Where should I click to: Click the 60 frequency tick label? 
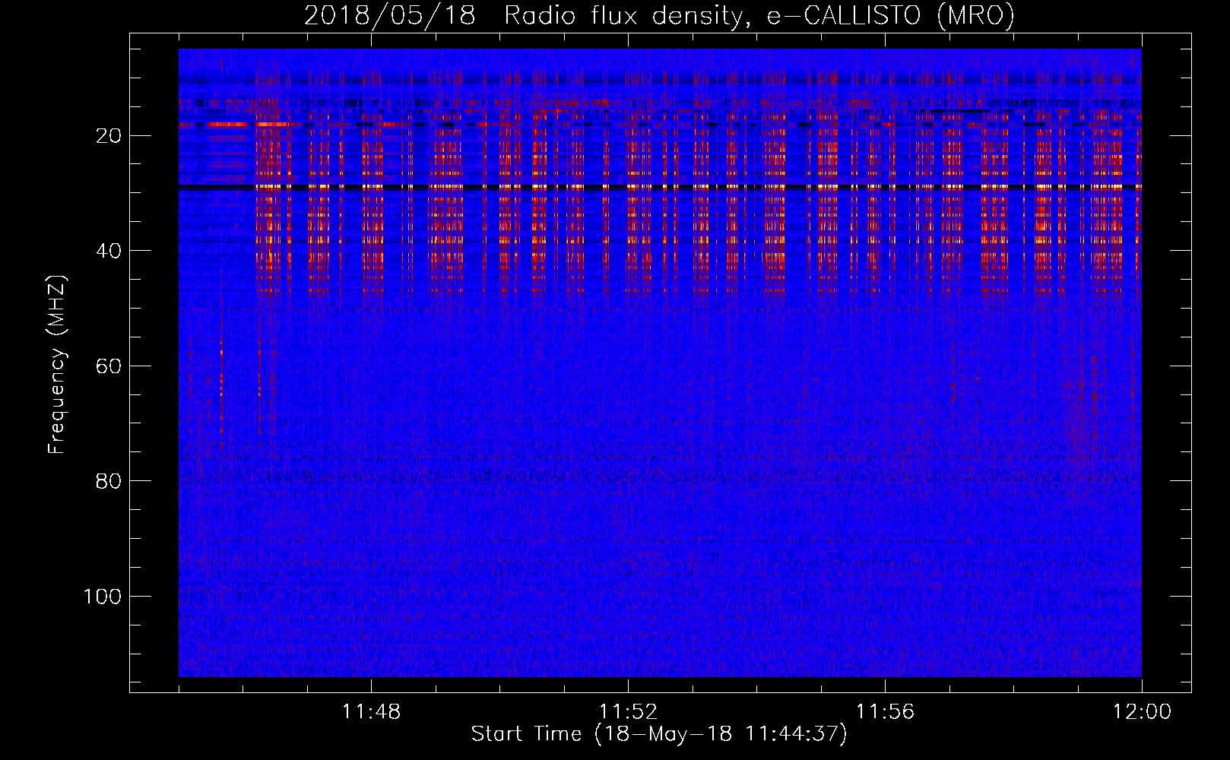pyautogui.click(x=109, y=366)
